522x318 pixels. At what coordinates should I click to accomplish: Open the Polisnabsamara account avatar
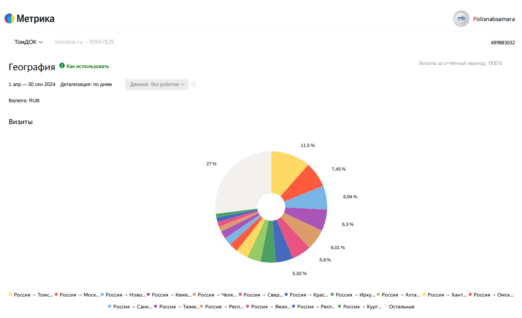(x=461, y=18)
